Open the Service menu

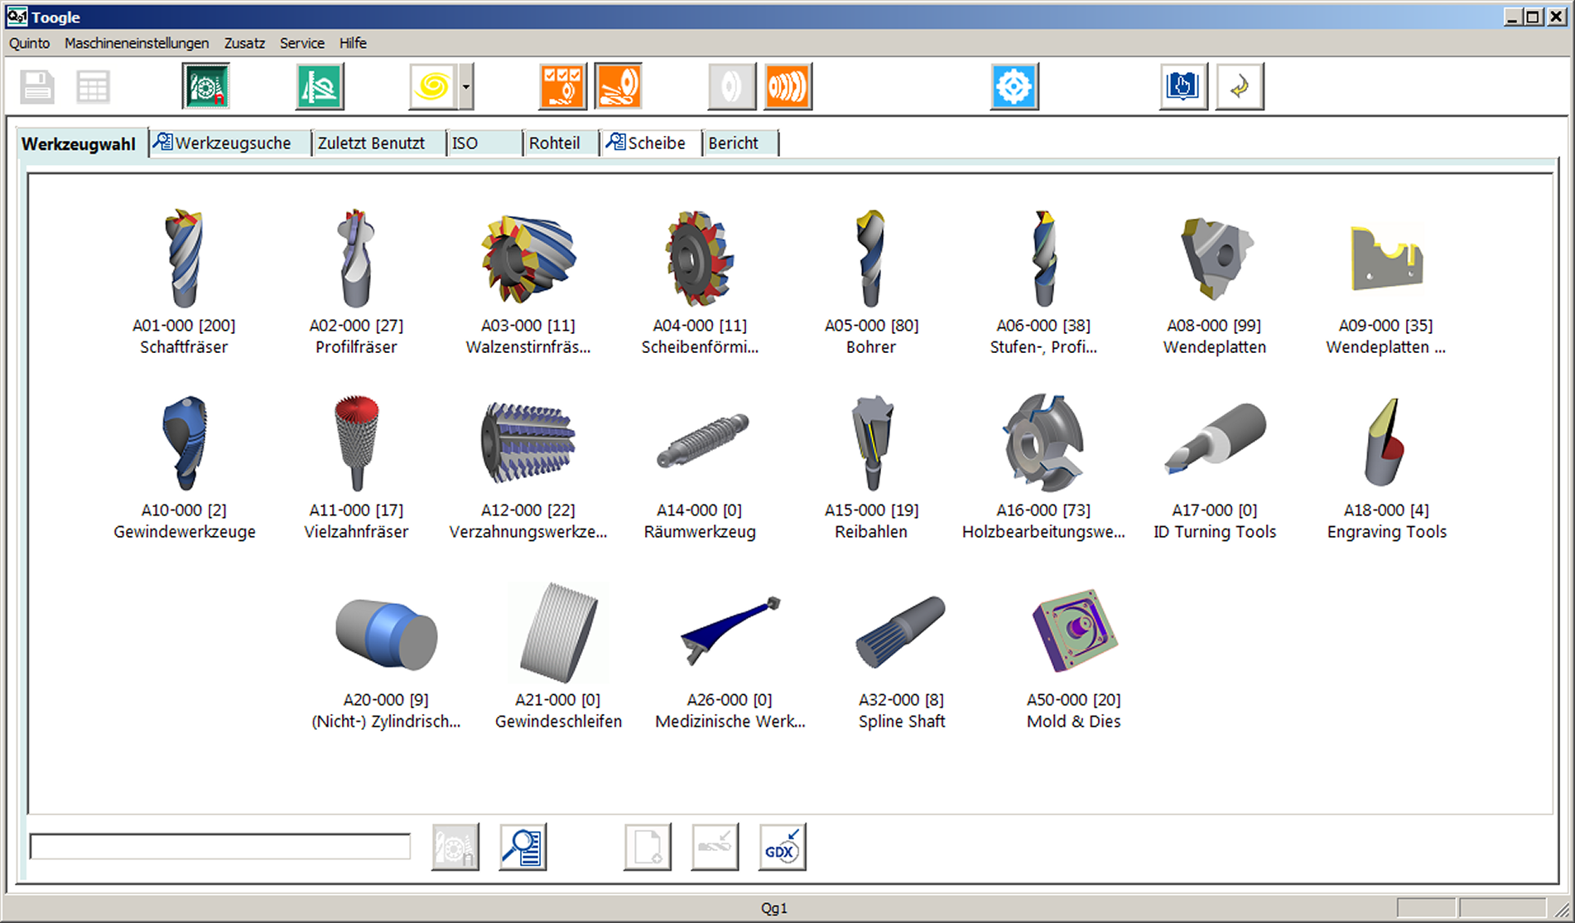[x=301, y=43]
